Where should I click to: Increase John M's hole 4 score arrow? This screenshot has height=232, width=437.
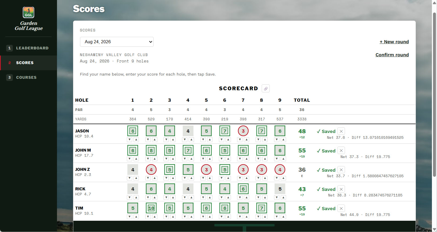[x=191, y=159]
